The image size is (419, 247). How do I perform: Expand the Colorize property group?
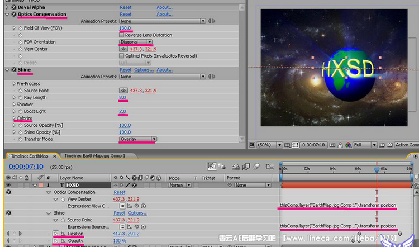(14, 118)
